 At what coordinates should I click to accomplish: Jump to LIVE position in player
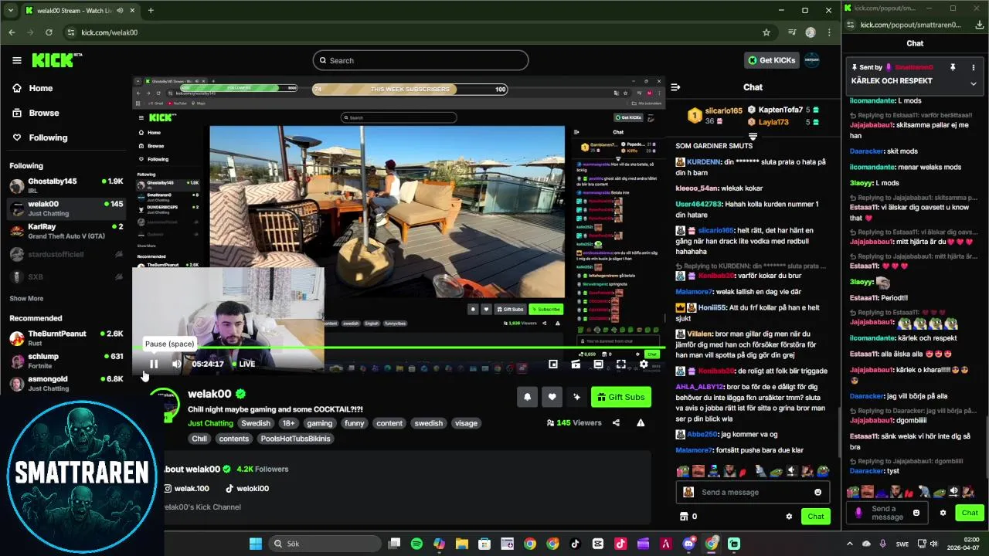(243, 364)
